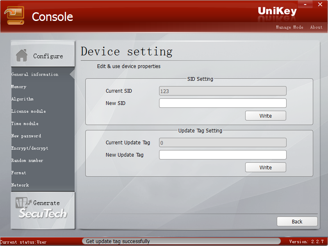Click 'Version: 2.2.7' text
This screenshot has width=328, height=246.
[306, 241]
